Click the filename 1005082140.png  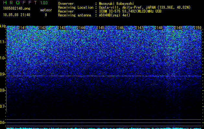(x=17, y=9)
